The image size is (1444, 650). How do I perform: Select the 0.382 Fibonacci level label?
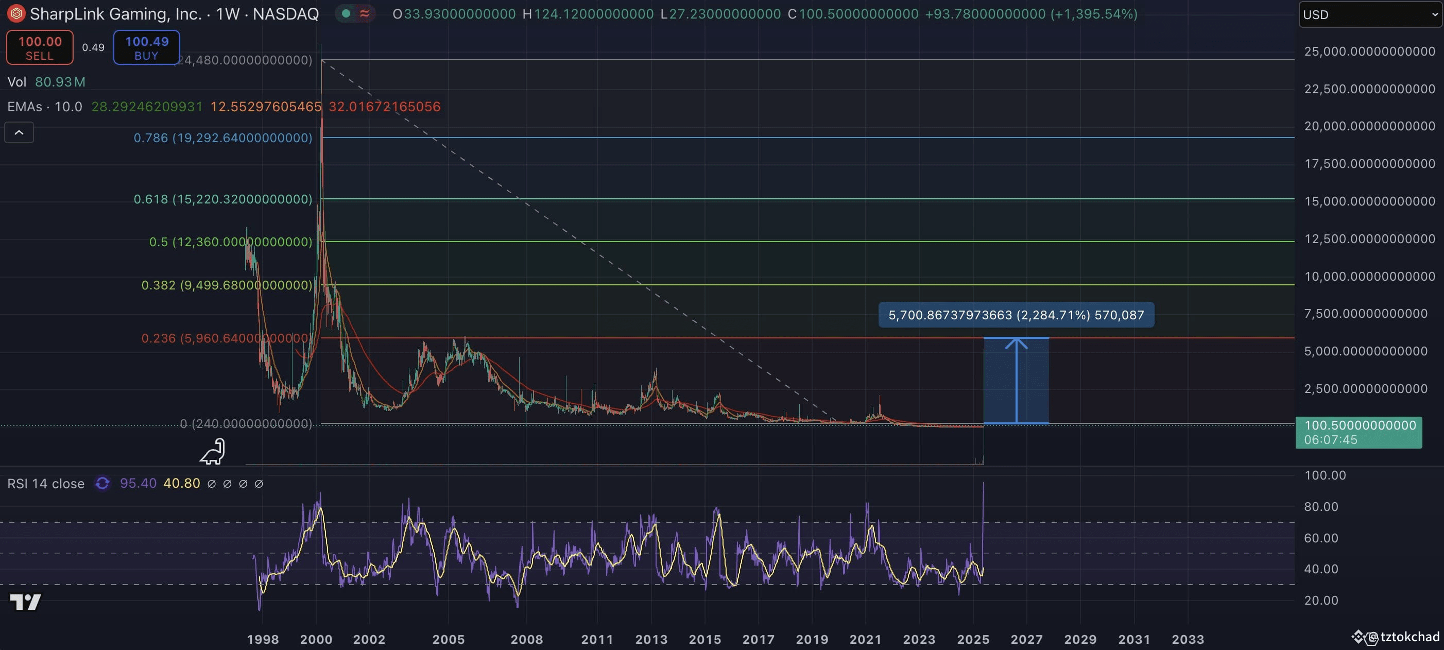(x=227, y=285)
